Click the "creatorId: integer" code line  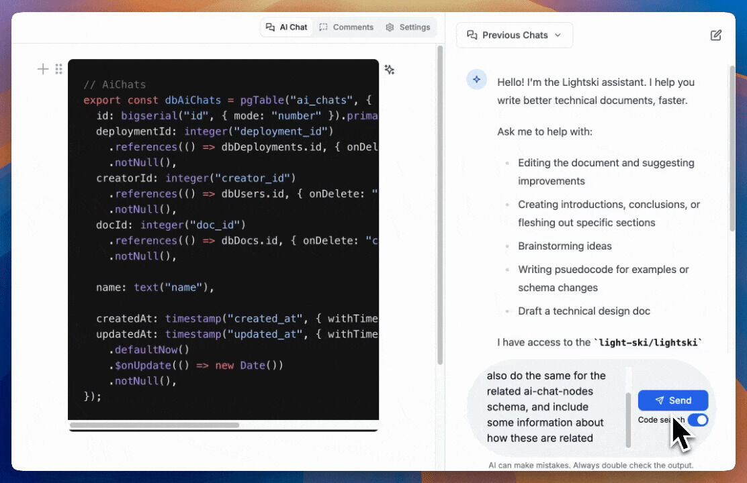(195, 178)
